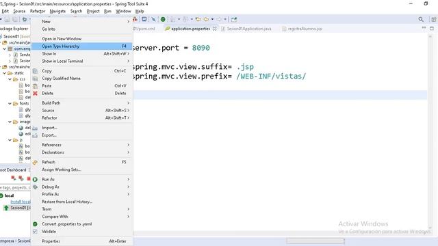The height and width of the screenshot is (246, 438).
Task: Maximize the editor area view
Action: click(x=432, y=28)
